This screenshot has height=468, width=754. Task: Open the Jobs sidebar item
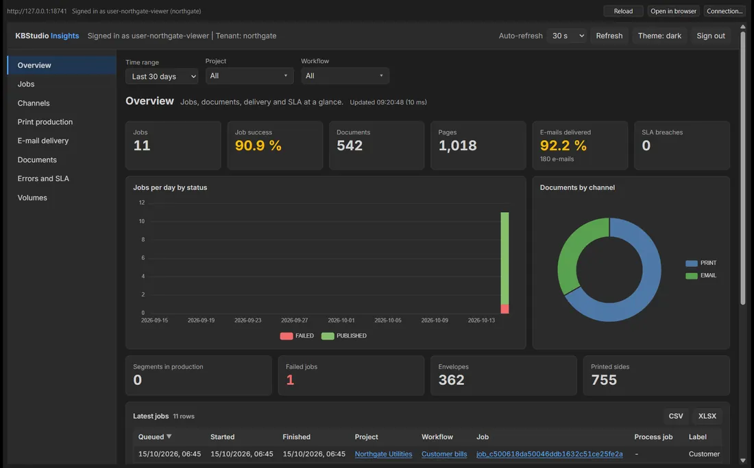62,84
